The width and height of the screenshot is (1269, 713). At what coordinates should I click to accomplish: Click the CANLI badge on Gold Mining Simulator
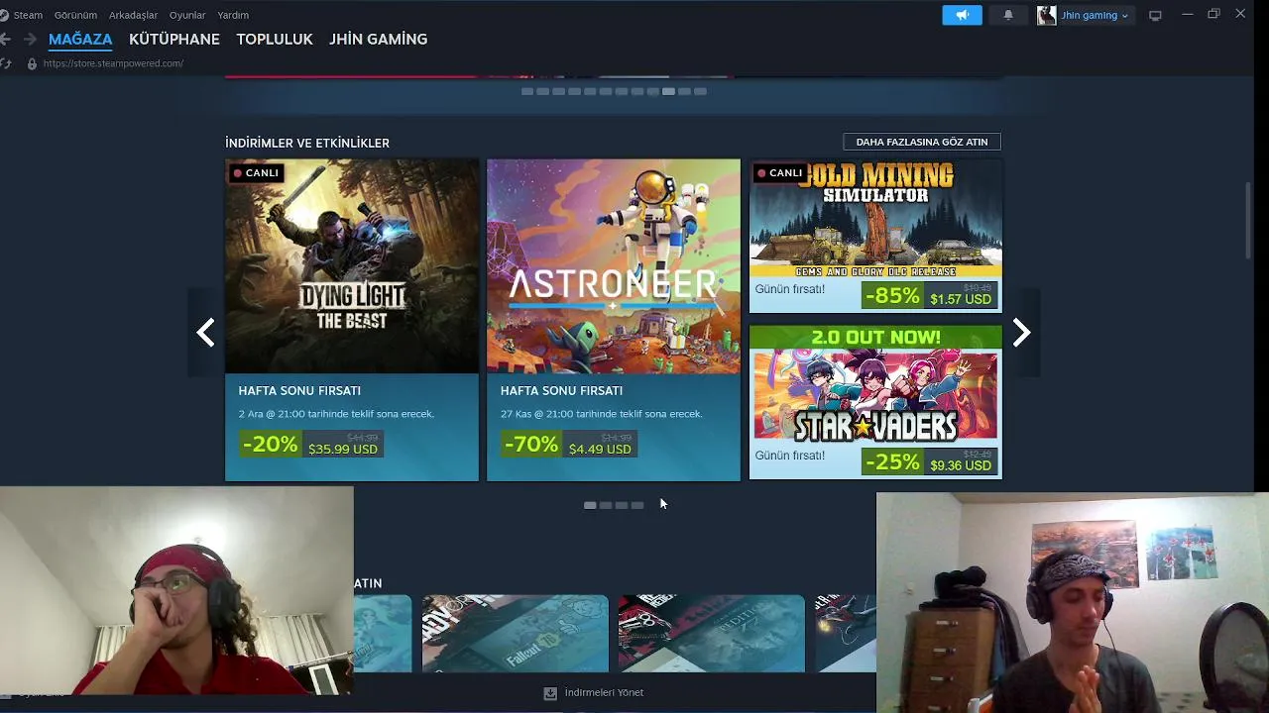[779, 172]
